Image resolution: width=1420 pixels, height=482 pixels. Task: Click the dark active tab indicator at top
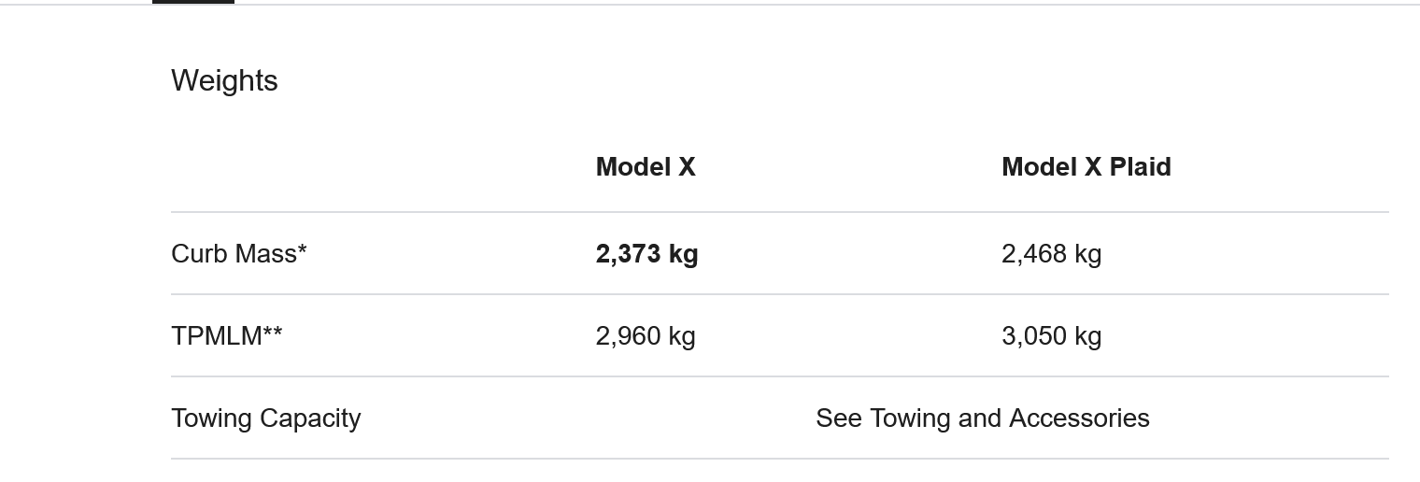pos(193,2)
